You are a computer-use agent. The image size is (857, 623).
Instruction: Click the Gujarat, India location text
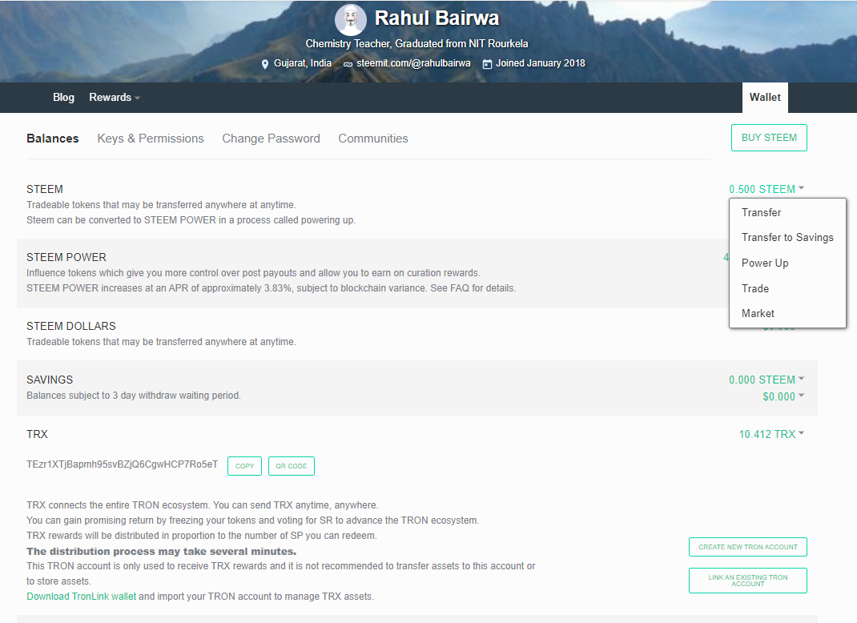[x=302, y=63]
